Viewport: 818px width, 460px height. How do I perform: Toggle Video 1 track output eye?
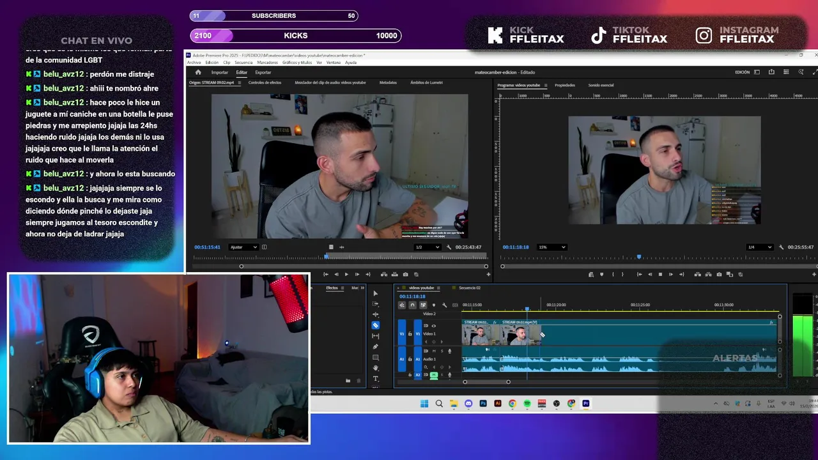click(x=434, y=326)
